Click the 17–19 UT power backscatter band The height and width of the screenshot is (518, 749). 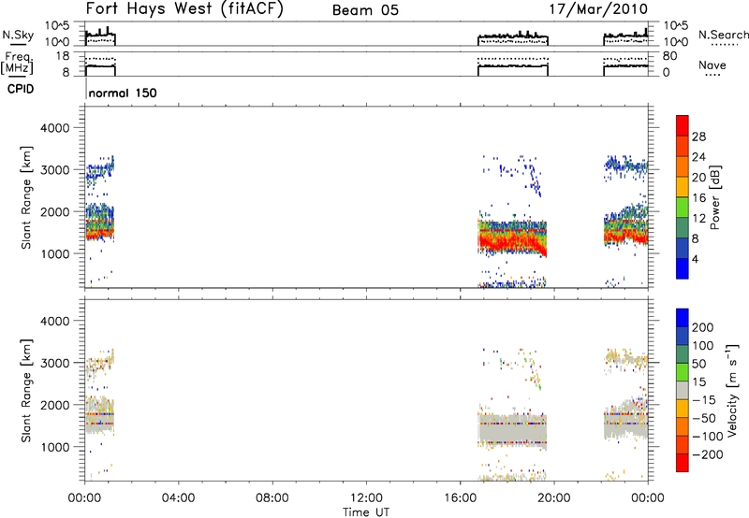coord(512,237)
